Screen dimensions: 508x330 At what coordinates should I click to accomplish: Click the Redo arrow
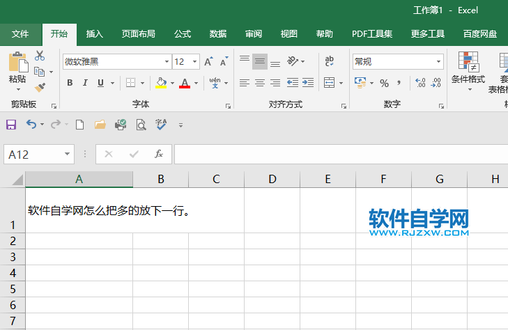click(56, 125)
